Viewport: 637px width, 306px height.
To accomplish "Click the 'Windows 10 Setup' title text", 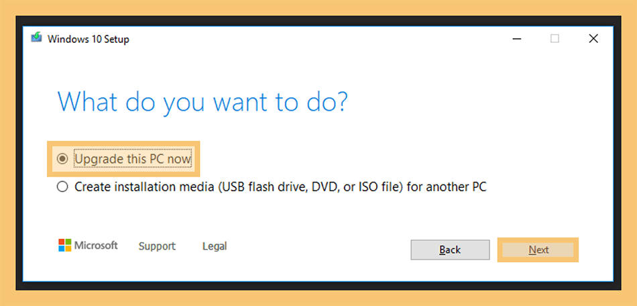I will click(89, 39).
